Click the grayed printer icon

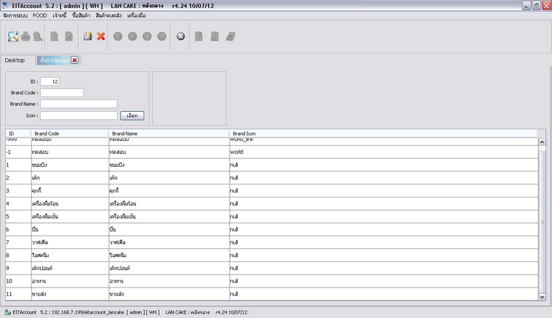point(25,36)
